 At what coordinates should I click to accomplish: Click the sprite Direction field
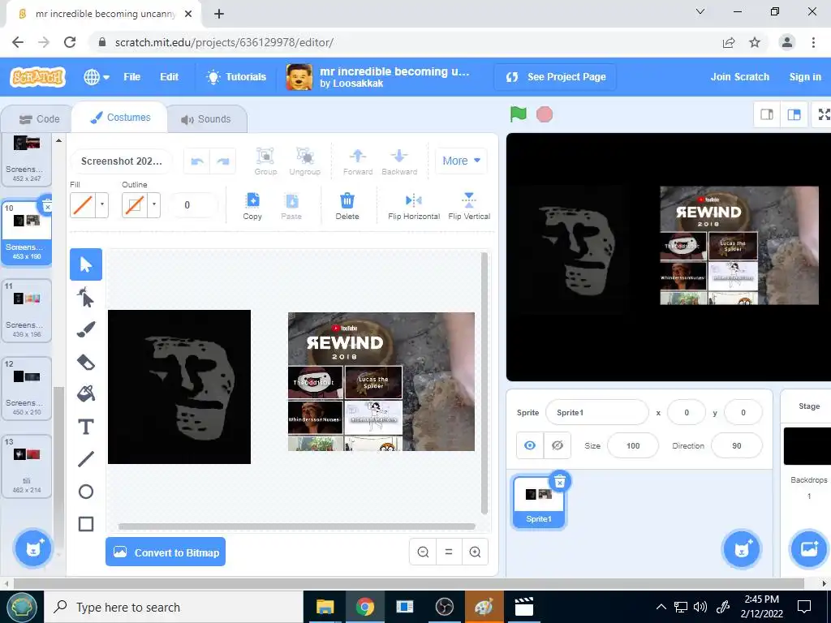click(737, 446)
